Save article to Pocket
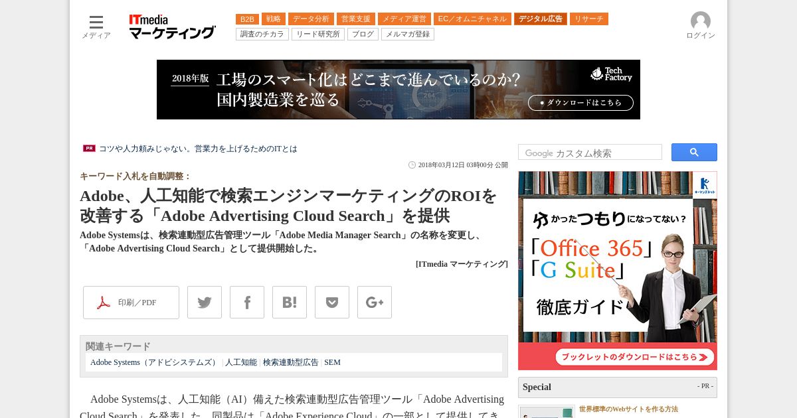Screen dimensions: 797x418 [332, 303]
